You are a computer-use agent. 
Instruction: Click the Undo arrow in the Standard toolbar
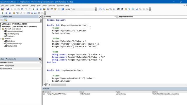pos(26,9)
